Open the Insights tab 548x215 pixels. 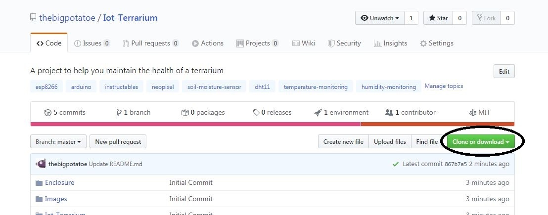(390, 43)
